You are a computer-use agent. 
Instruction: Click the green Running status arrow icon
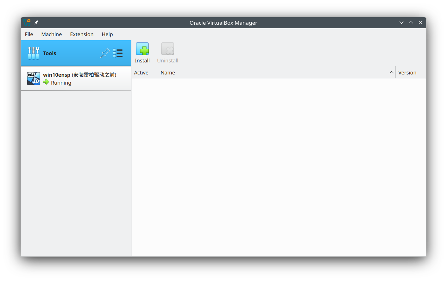tap(46, 82)
